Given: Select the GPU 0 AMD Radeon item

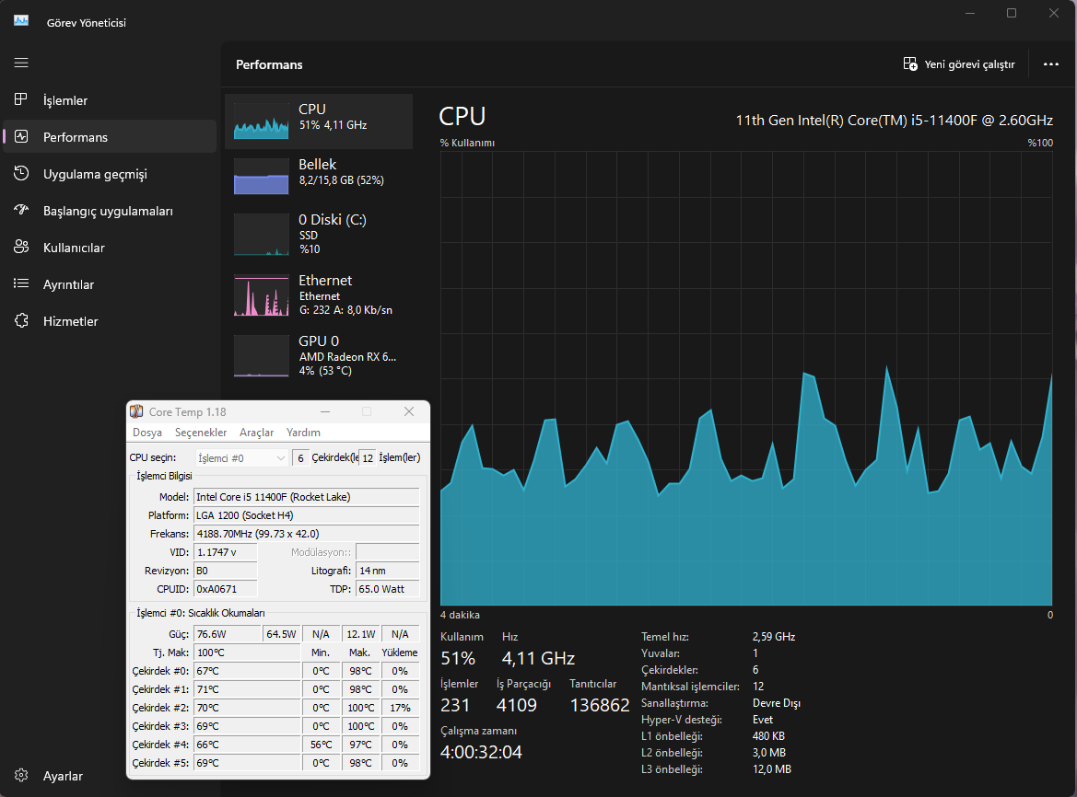Looking at the screenshot, I should point(319,356).
